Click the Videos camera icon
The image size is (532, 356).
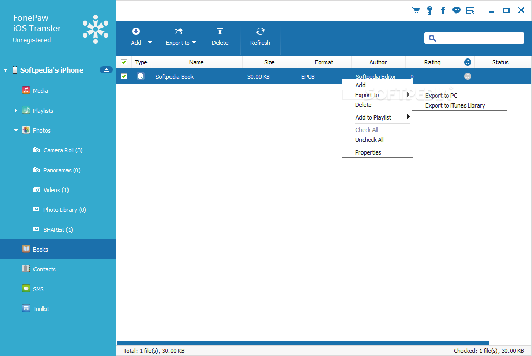coord(37,190)
